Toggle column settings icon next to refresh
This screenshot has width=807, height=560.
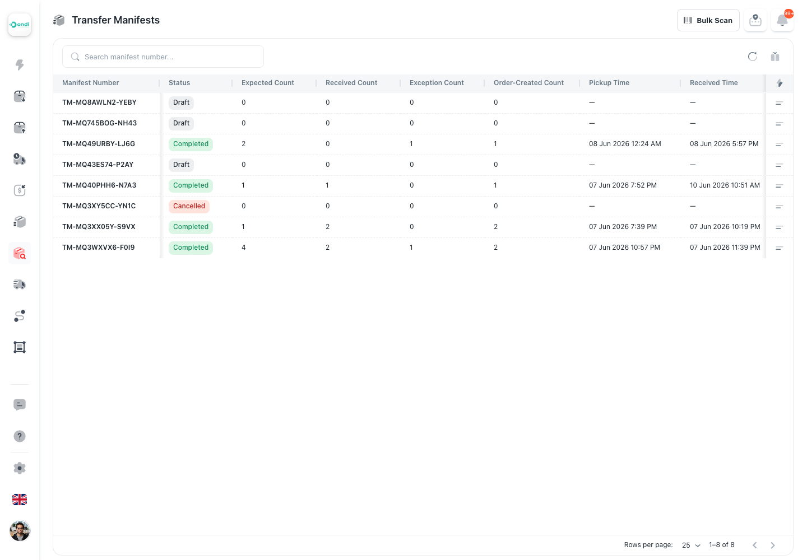click(x=775, y=57)
